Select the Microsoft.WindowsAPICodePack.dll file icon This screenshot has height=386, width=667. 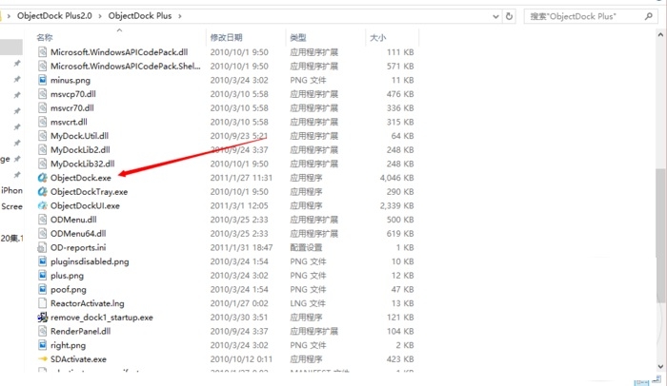pos(42,52)
